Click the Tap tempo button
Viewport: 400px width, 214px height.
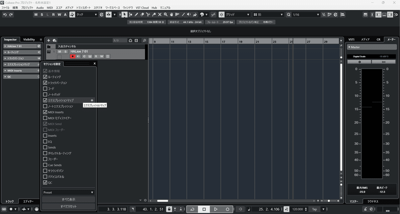pos(314,209)
